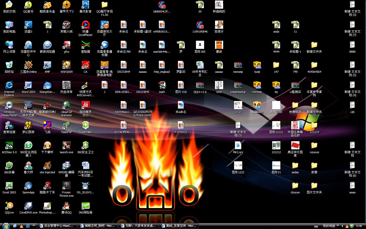
Task: Click the Mir2.orz file icon
Action: click(x=238, y=148)
